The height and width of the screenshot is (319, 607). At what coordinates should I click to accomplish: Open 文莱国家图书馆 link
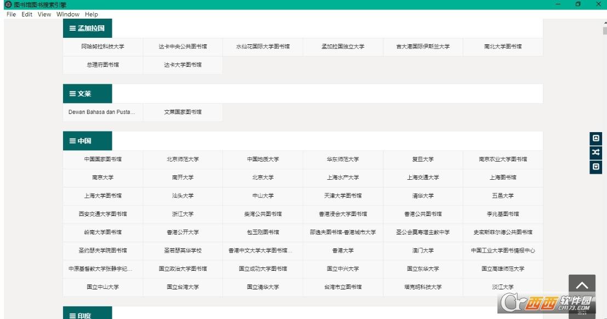[x=183, y=112]
